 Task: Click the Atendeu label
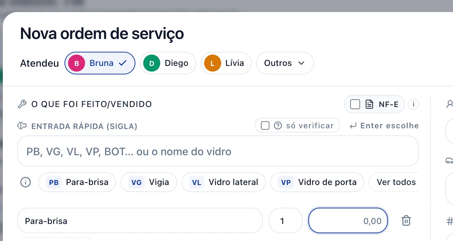(x=40, y=63)
